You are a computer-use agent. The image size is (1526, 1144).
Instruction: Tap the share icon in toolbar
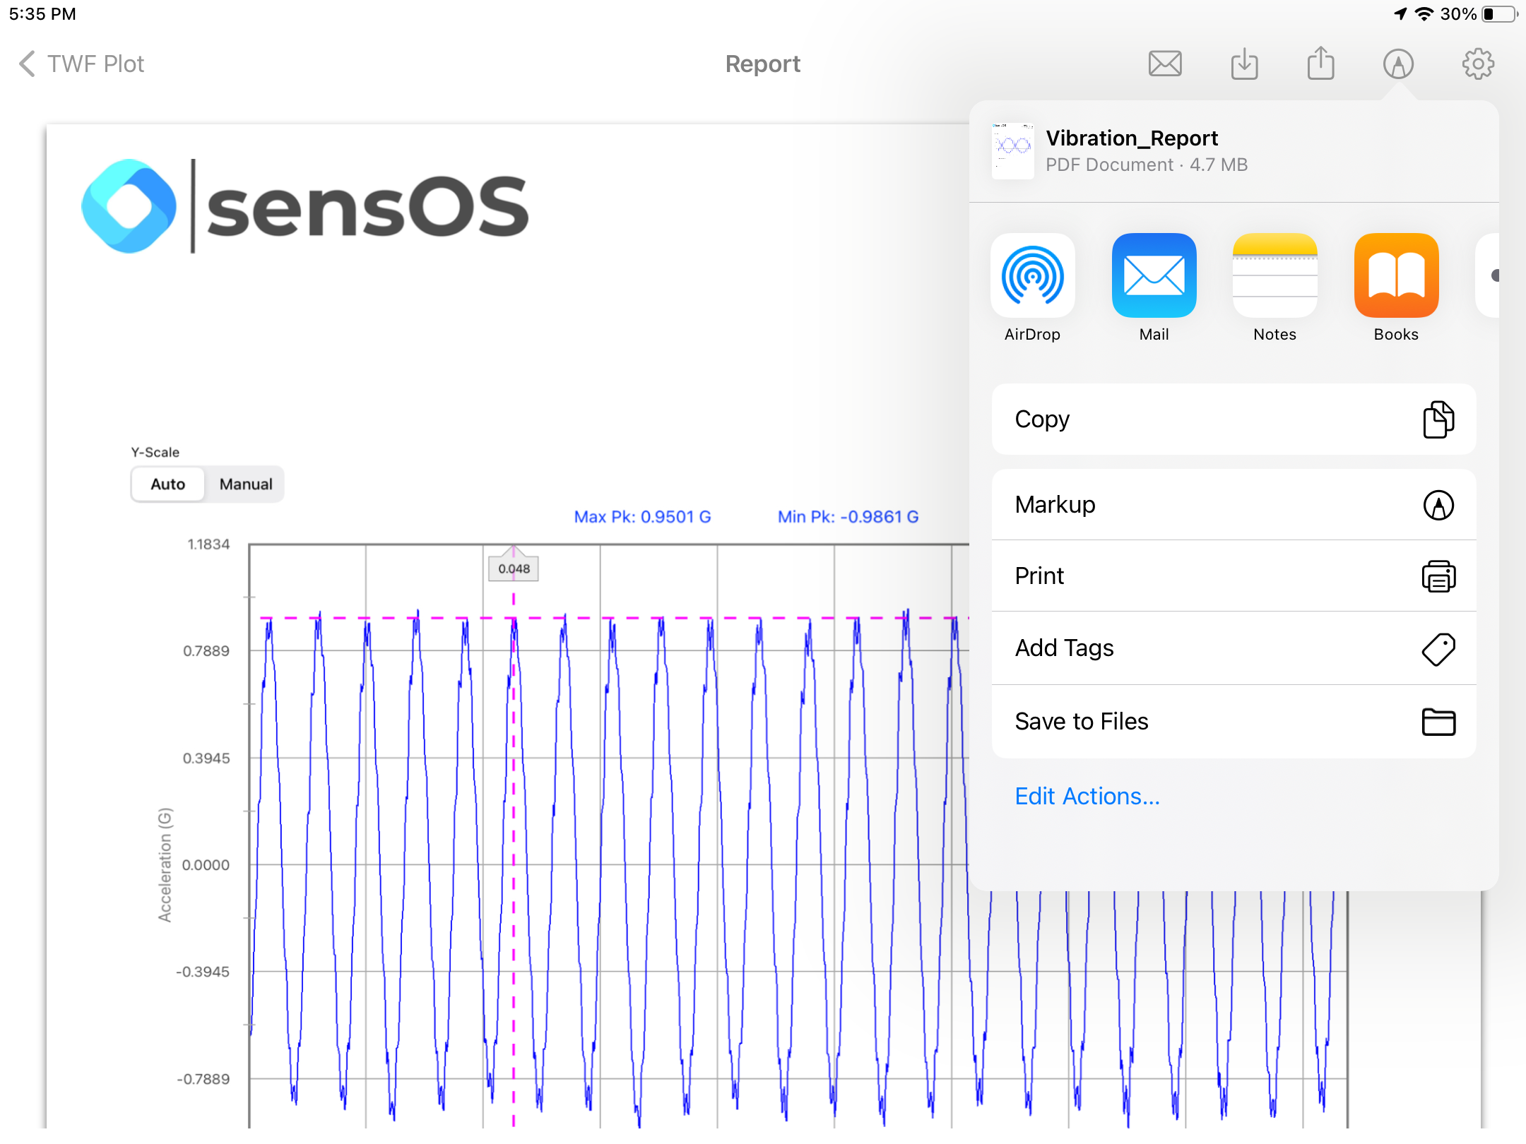point(1320,63)
